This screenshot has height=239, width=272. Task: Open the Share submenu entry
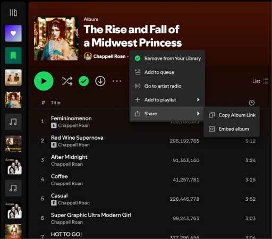click(x=167, y=114)
